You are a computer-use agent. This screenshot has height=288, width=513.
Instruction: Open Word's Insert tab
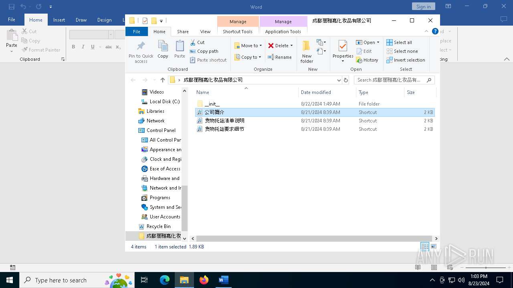pyautogui.click(x=59, y=20)
